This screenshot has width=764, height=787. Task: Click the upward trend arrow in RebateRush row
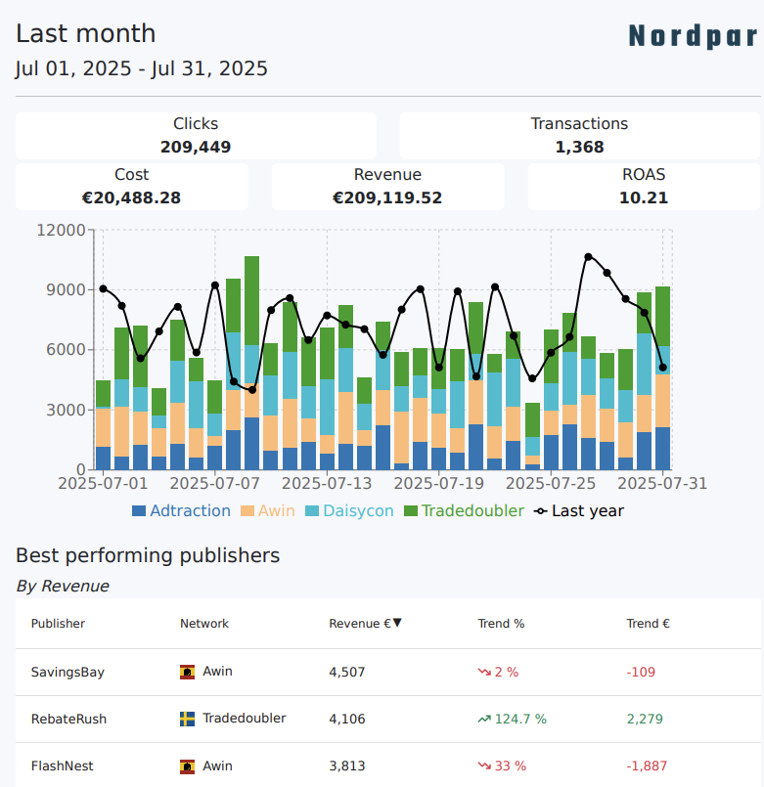484,719
